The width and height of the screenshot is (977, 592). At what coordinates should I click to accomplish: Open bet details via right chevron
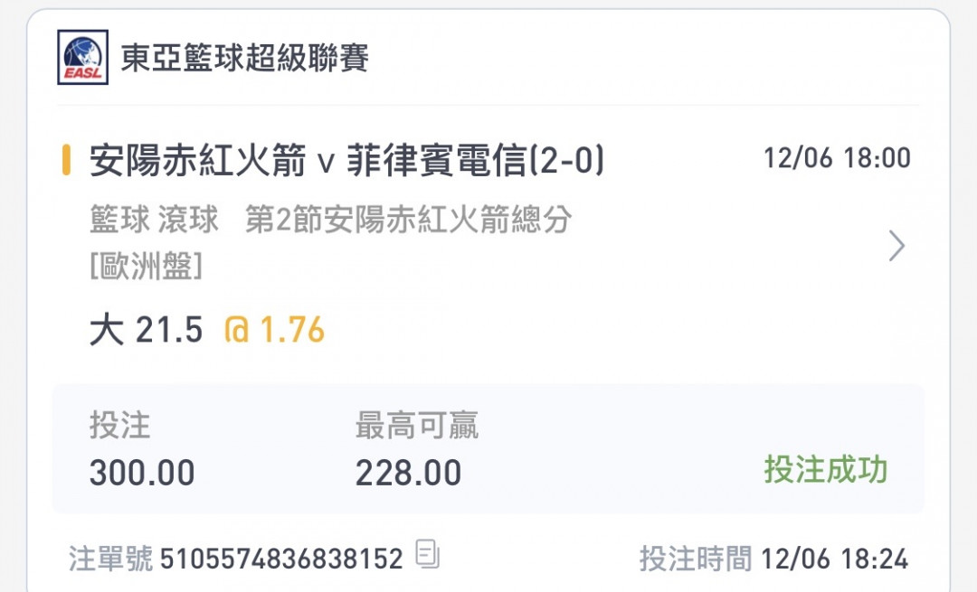896,246
